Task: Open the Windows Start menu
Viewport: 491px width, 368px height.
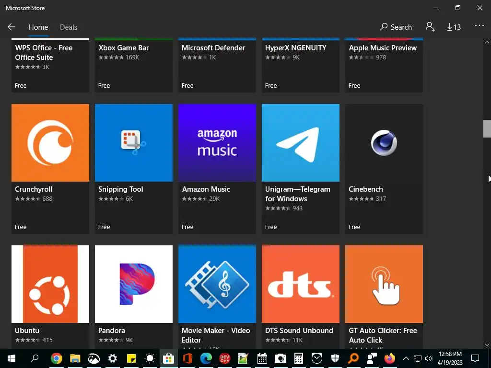Action: (x=12, y=358)
